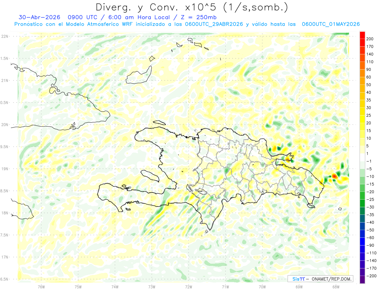Click the red divergence hotspot east of the island
The height and width of the screenshot is (291, 377).
(x=335, y=176)
